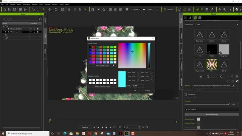Toggle lock icon for Shadow Catcher row
242x136 pixels.
pos(34,29)
